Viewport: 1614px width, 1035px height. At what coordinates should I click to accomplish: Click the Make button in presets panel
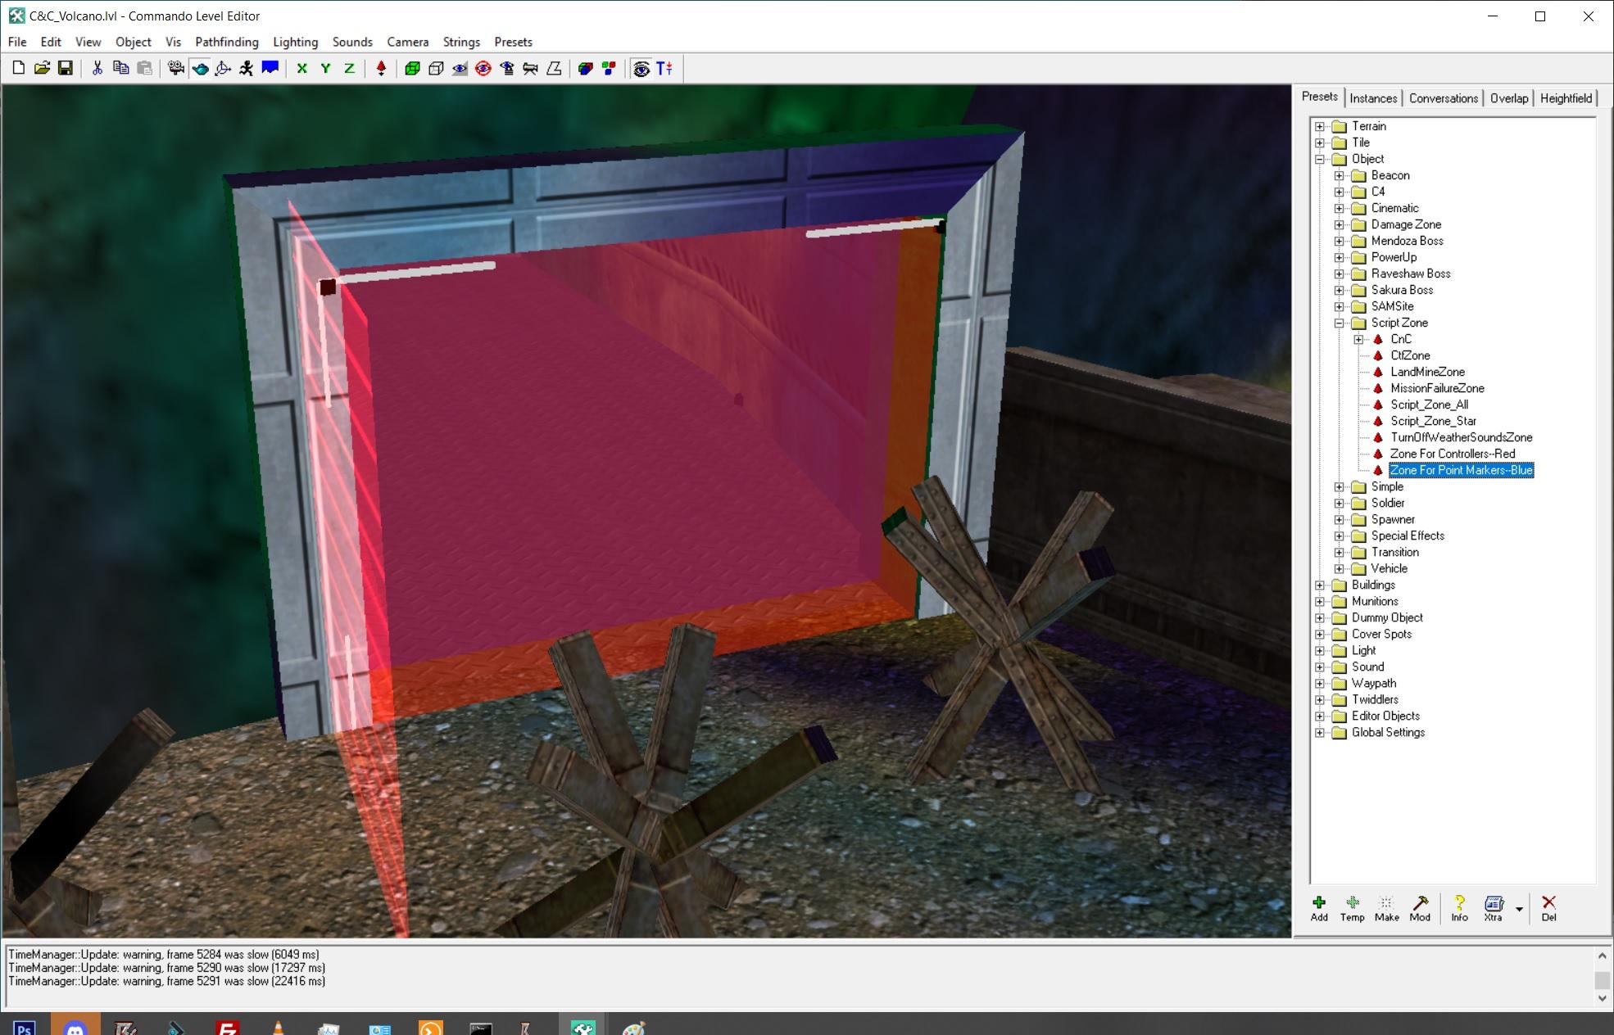click(x=1386, y=907)
